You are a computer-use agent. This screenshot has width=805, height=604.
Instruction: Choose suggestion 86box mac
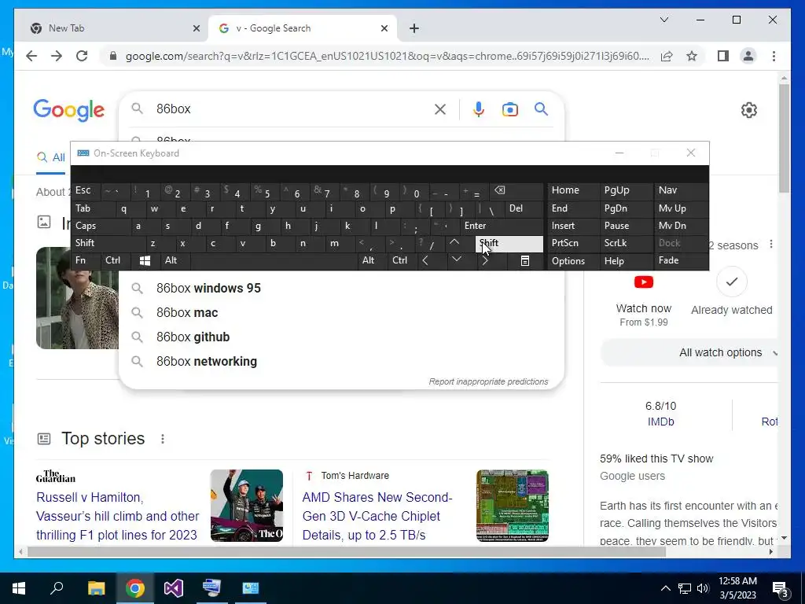[x=341, y=313]
